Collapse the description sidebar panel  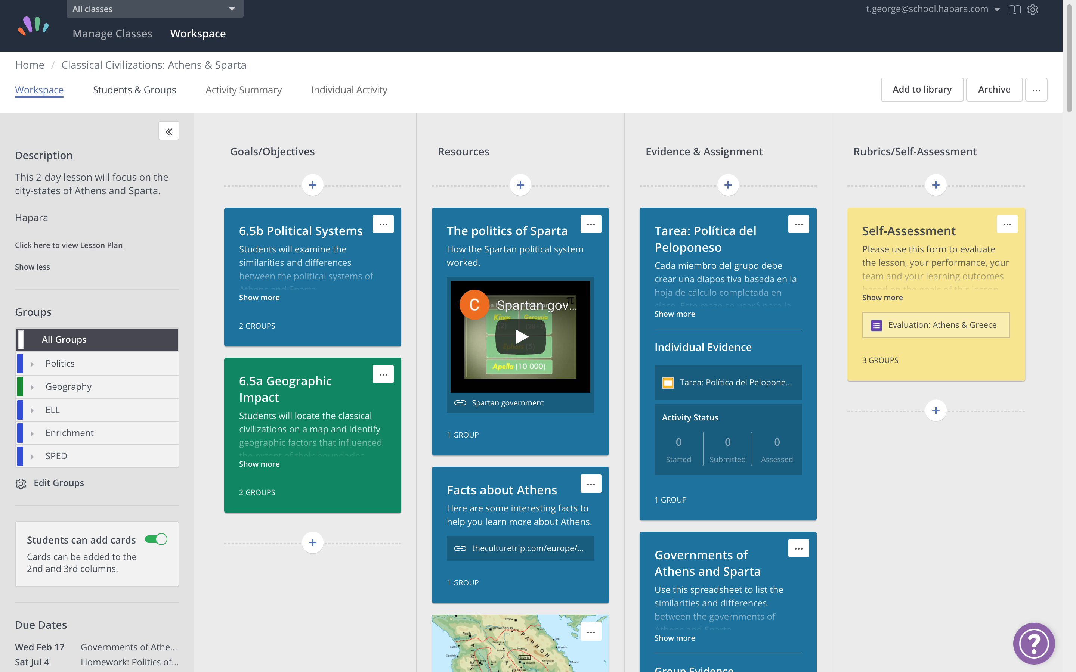point(168,131)
